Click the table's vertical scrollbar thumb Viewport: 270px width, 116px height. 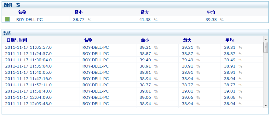266,48
